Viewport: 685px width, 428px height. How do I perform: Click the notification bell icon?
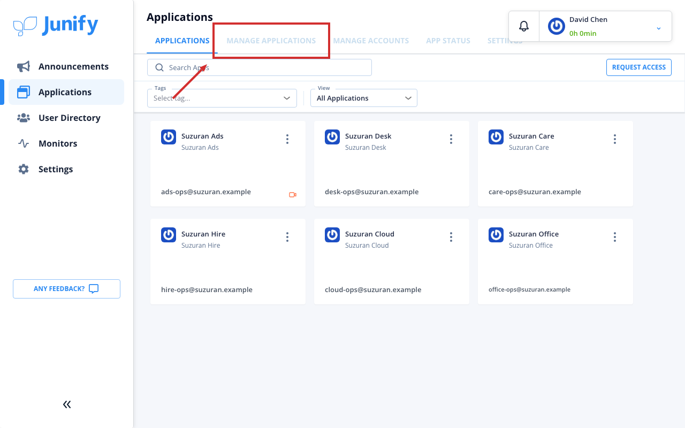524,26
